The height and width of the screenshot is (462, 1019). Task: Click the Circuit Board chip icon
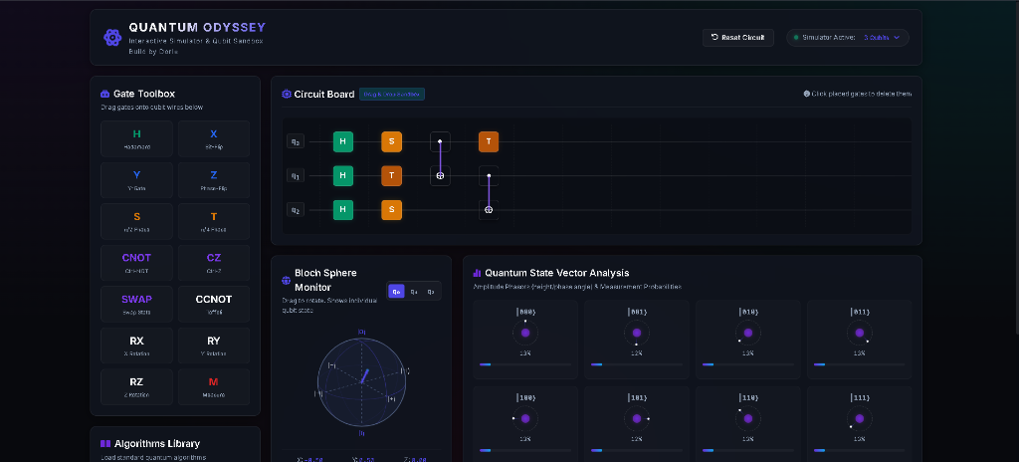(x=286, y=94)
